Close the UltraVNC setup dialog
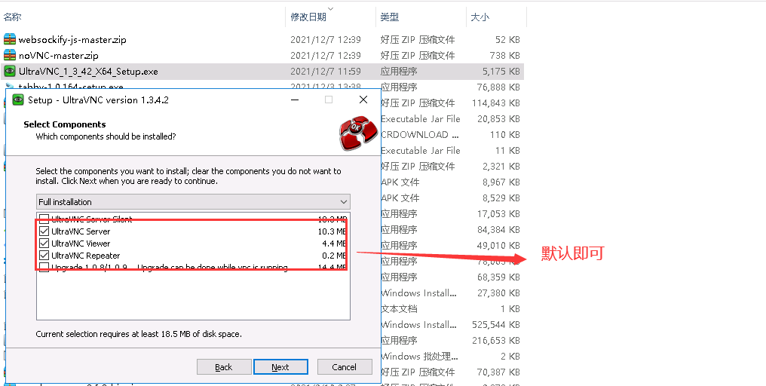The height and width of the screenshot is (386, 766). pos(363,100)
